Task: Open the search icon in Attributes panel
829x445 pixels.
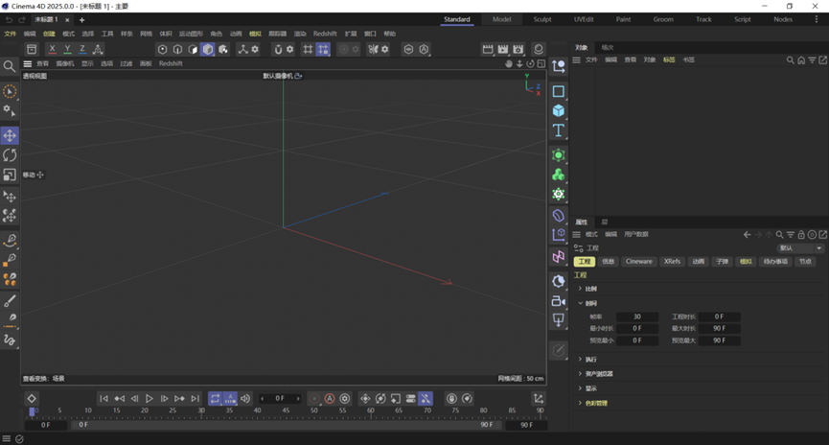Action: click(x=779, y=234)
